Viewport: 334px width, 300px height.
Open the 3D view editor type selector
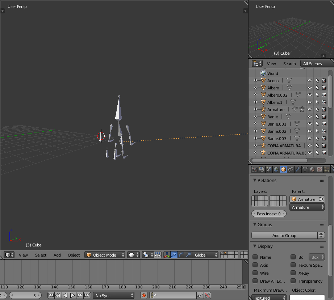[x=9, y=255]
